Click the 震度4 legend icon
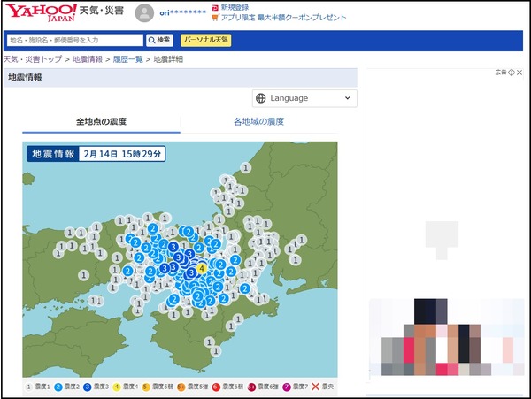The width and height of the screenshot is (531, 399). pyautogui.click(x=117, y=387)
